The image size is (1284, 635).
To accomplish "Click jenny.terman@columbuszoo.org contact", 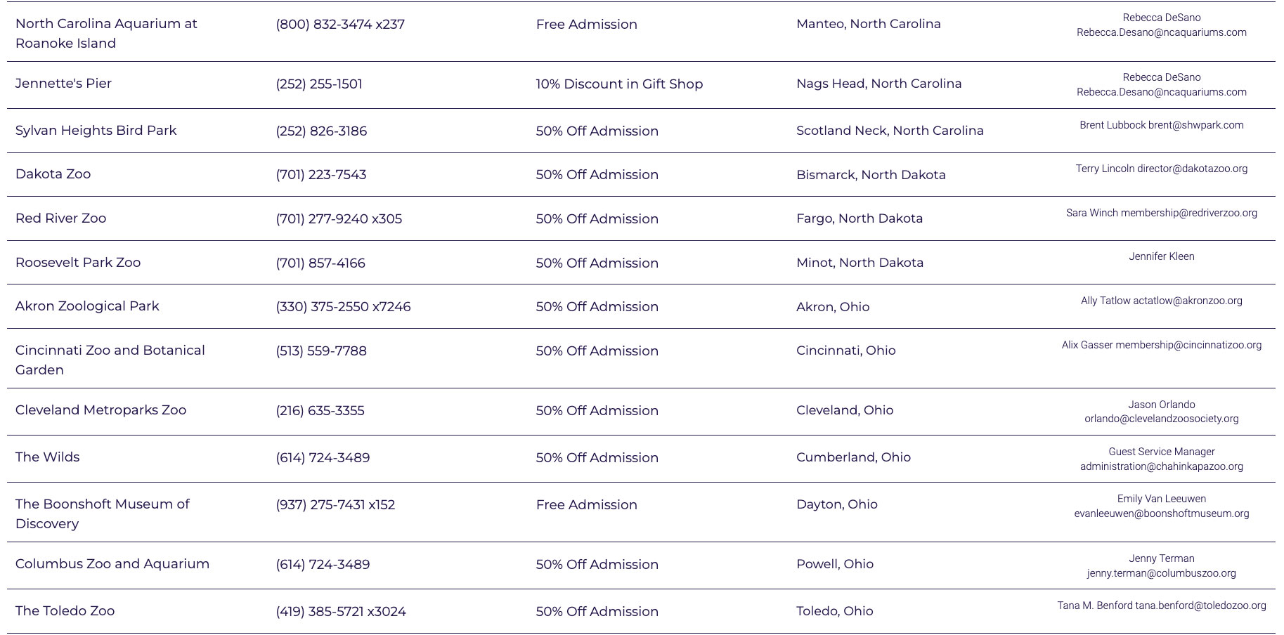I will click(1161, 573).
